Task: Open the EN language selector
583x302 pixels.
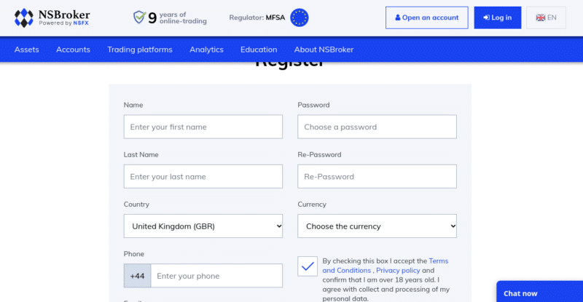Action: [546, 17]
